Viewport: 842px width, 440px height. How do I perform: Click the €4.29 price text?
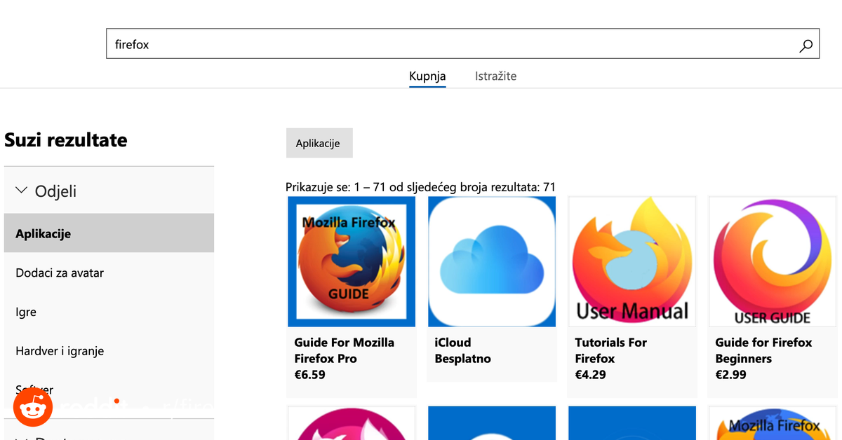pyautogui.click(x=590, y=375)
